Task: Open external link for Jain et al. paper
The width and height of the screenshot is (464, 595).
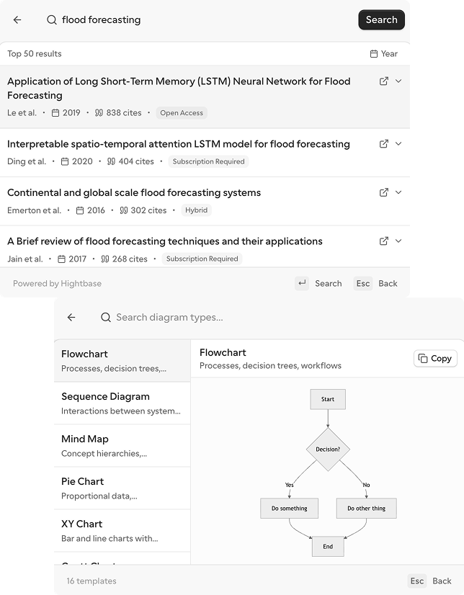Action: tap(384, 241)
